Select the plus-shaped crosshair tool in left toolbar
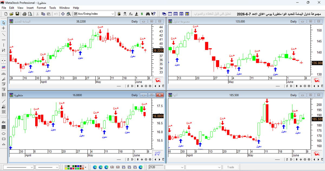325x171 pixels. tap(4, 28)
